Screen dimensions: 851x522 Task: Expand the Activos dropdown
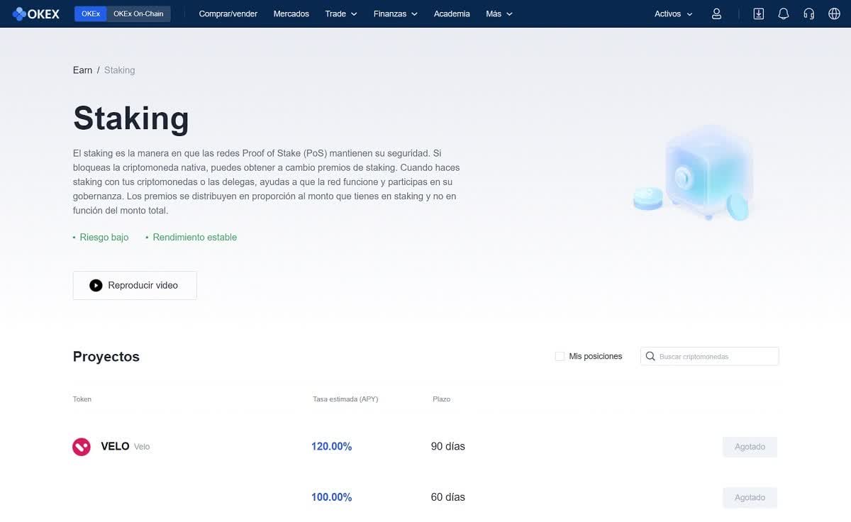(674, 13)
